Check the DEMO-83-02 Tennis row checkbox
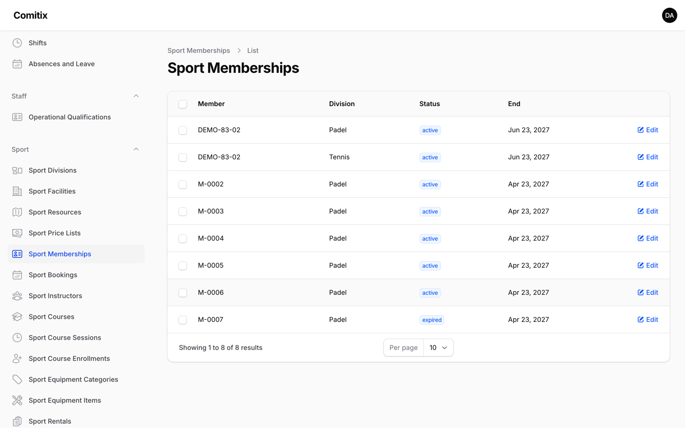This screenshot has height=428, width=685. 183,157
